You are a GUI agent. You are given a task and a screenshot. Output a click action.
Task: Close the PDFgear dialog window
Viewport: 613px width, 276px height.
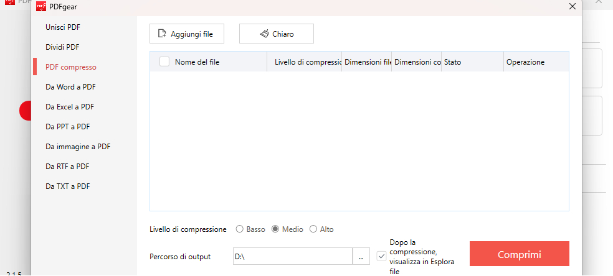pos(573,6)
